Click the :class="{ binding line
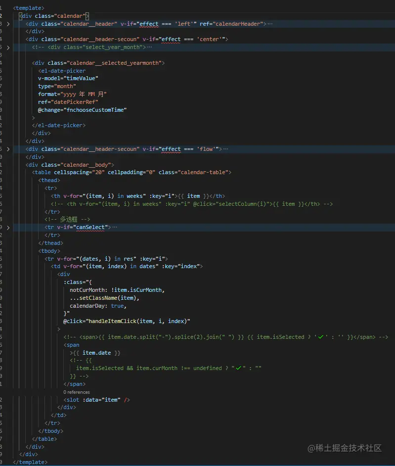This screenshot has height=466, width=395. [78, 282]
